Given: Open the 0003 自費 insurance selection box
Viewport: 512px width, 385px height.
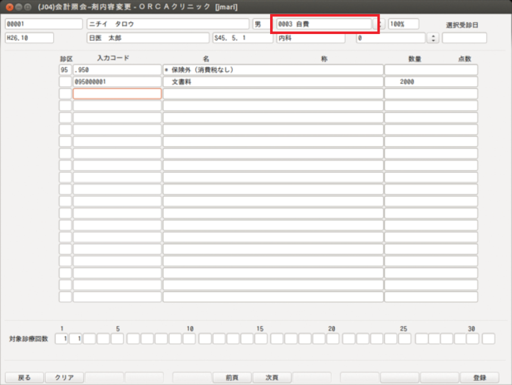Looking at the screenshot, I should [323, 24].
